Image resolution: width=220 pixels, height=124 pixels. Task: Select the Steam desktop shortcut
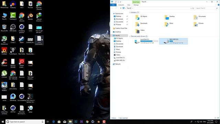(x=22, y=39)
